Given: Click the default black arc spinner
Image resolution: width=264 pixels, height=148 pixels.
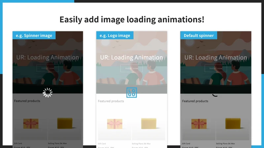Looking at the screenshot, I should click(x=215, y=95).
